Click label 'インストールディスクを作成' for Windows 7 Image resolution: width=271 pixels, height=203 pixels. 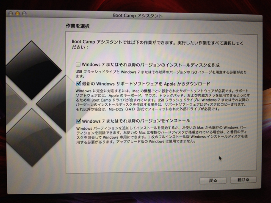point(151,65)
